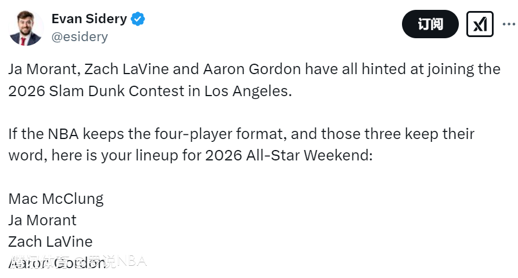The width and height of the screenshot is (518, 278).
Task: Click "Mac McClung" in the lineup list
Action: point(56,199)
